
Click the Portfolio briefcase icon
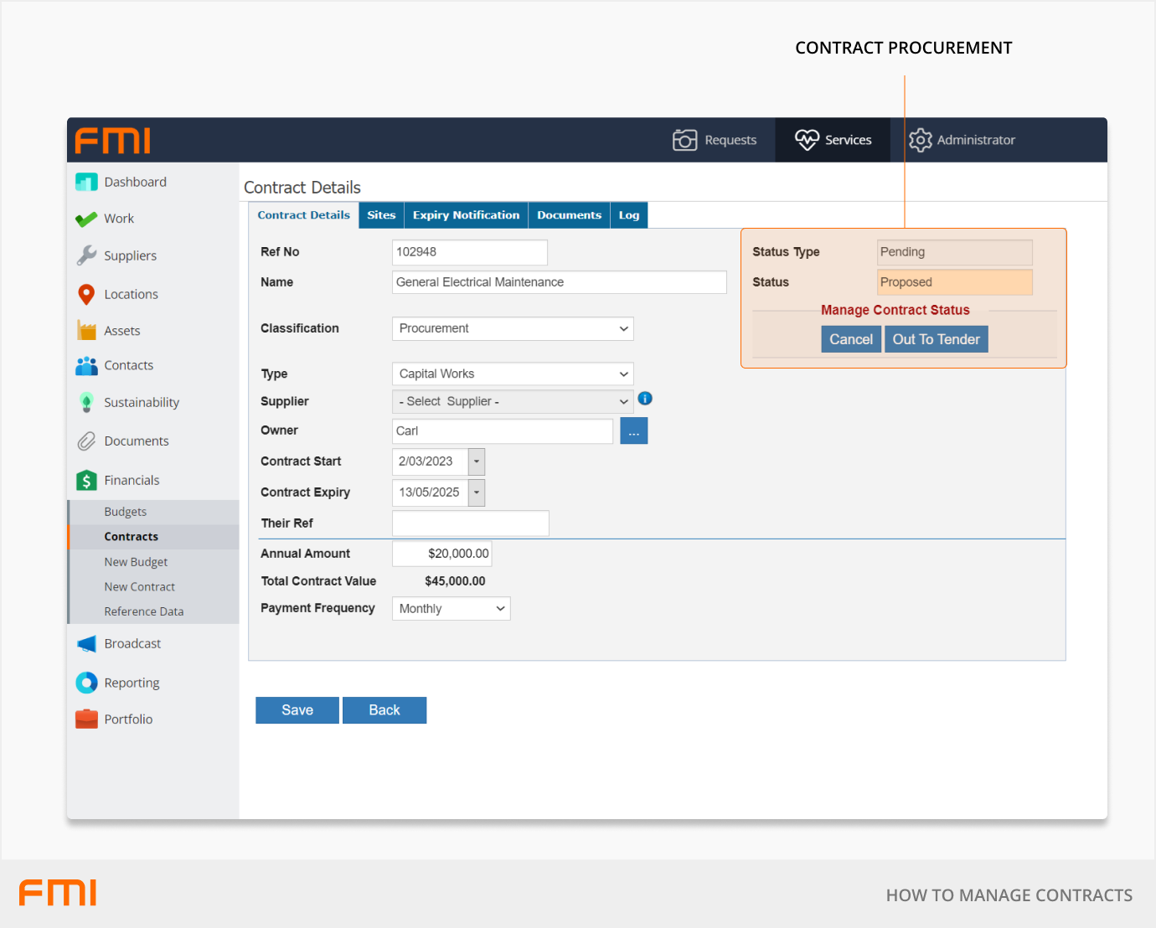click(86, 719)
